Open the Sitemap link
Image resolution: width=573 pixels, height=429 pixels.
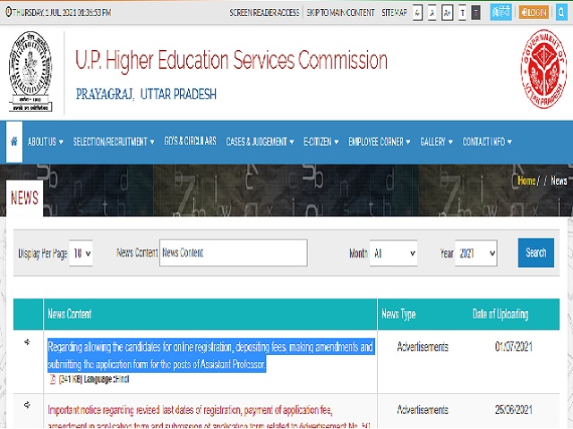(x=394, y=13)
